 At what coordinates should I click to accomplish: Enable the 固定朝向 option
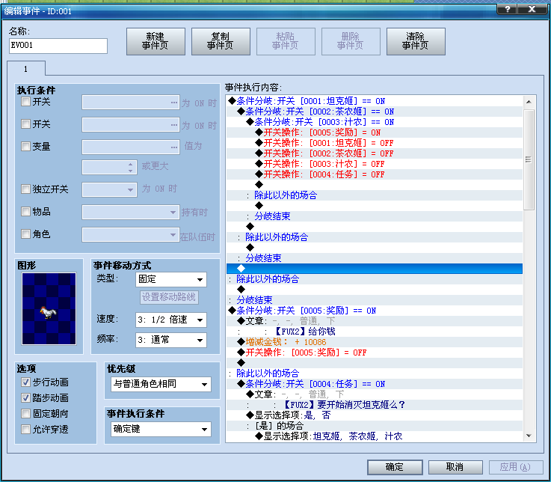25,413
